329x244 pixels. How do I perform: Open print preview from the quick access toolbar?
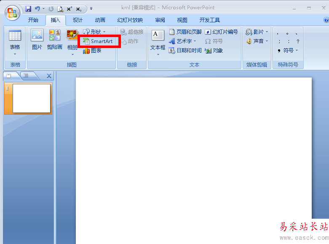(60, 9)
